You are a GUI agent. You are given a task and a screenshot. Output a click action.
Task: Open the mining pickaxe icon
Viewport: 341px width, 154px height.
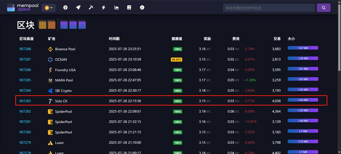coord(91,8)
